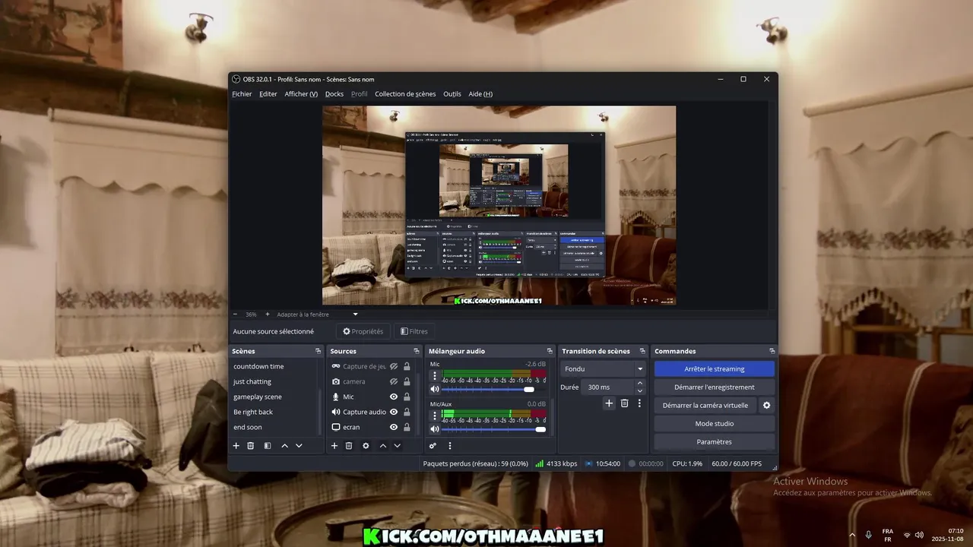Add a new source with the plus icon
This screenshot has height=547, width=973.
[334, 446]
